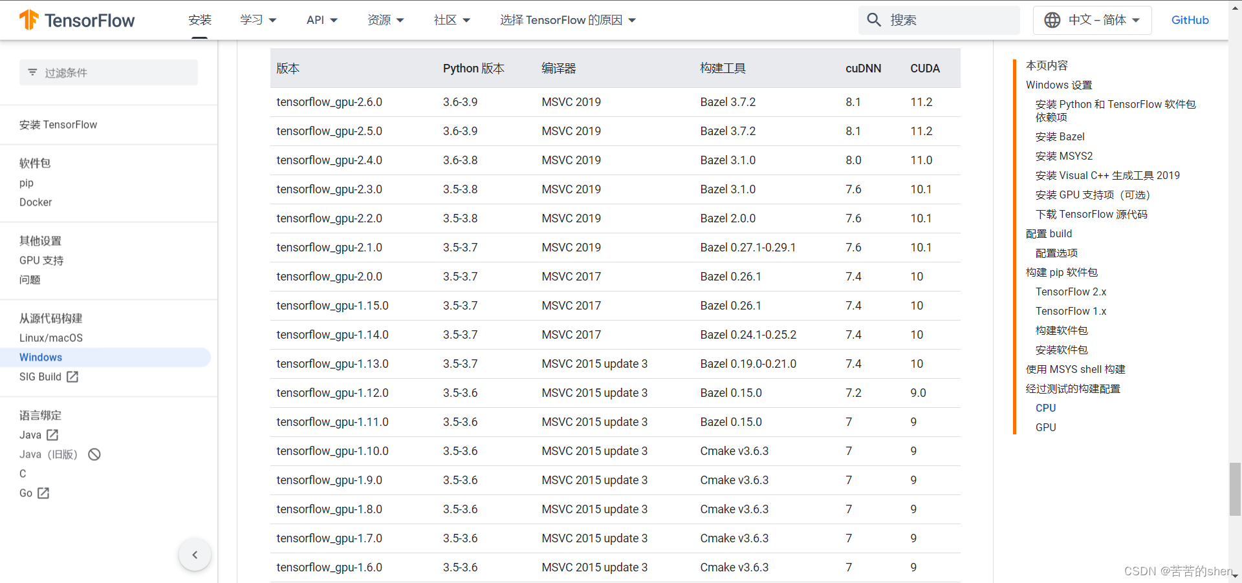Open the 学习 dropdown menu

pos(258,20)
